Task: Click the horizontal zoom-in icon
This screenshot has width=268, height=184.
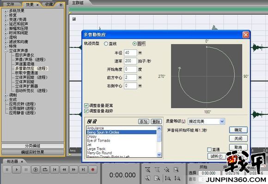Action: 147,170
